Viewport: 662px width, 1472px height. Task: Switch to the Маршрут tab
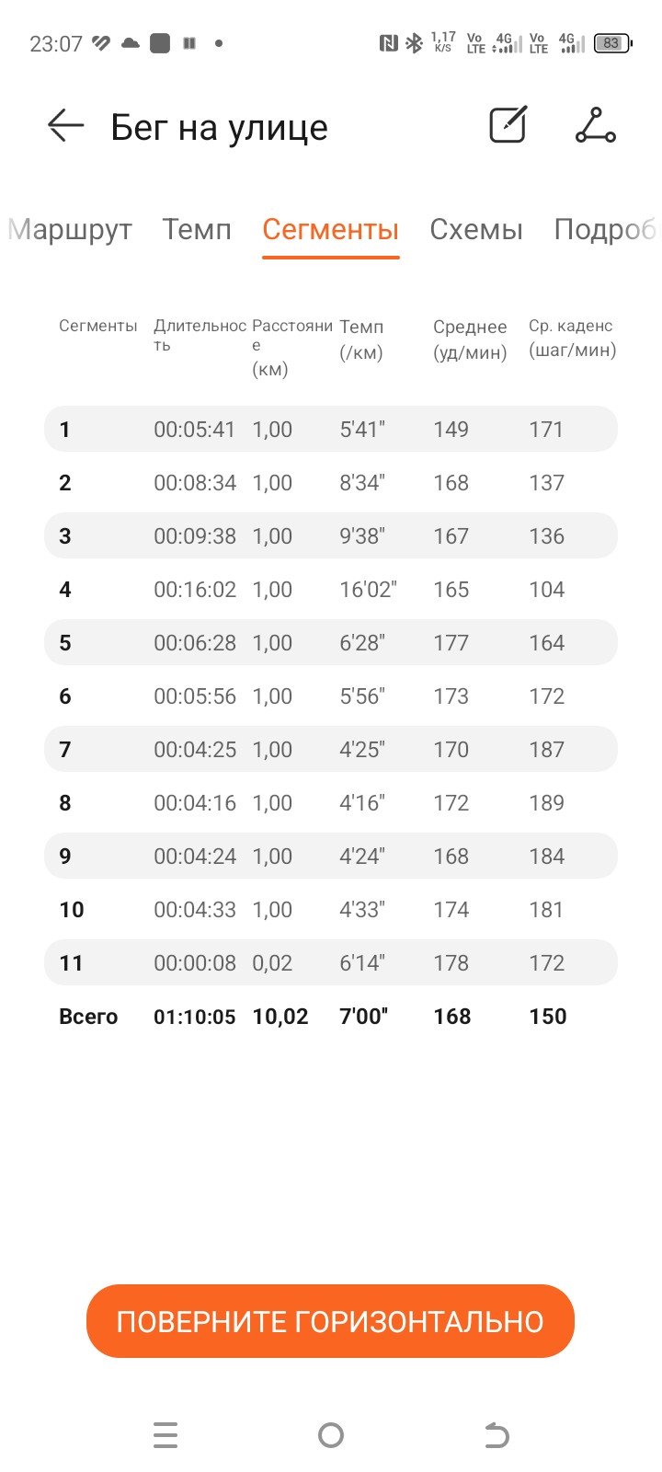tap(70, 229)
